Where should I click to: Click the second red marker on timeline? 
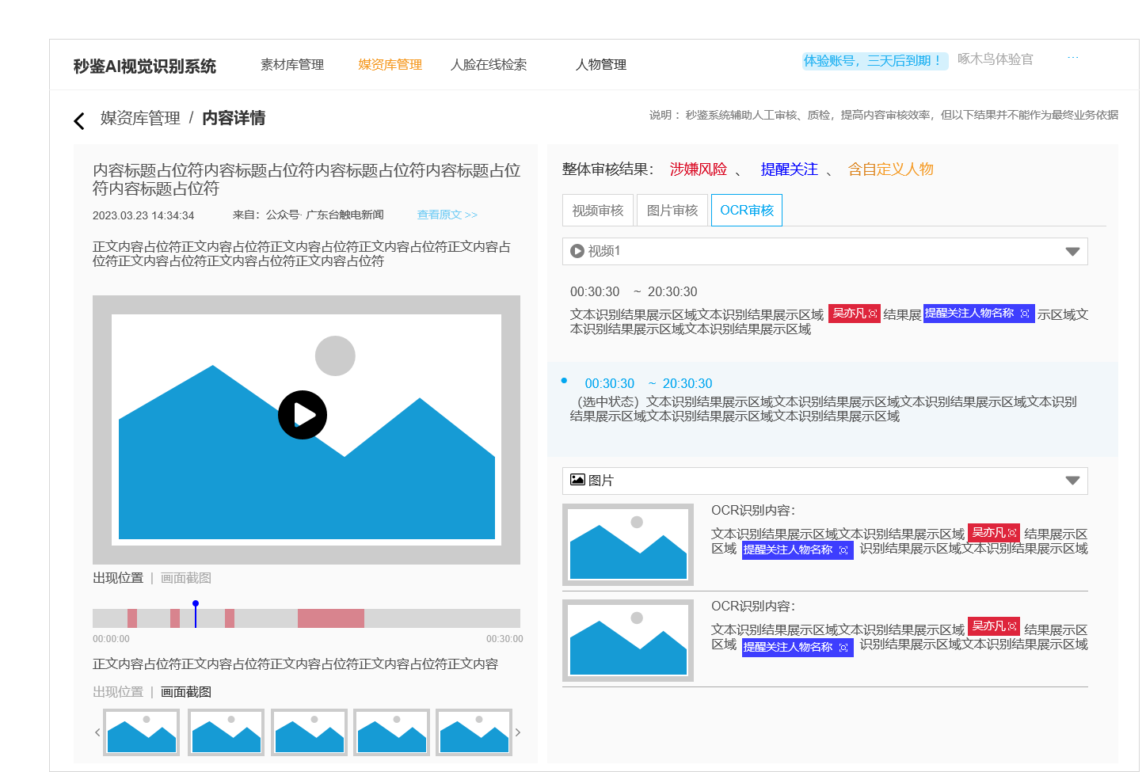click(175, 618)
